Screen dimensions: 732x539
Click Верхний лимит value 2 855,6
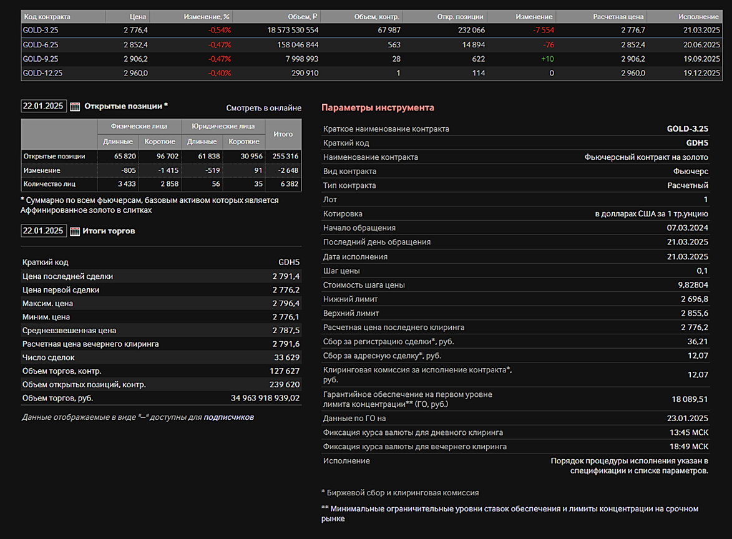(694, 313)
